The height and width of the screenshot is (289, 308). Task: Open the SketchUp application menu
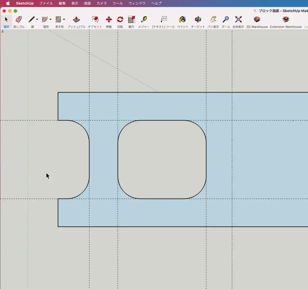(25, 3)
